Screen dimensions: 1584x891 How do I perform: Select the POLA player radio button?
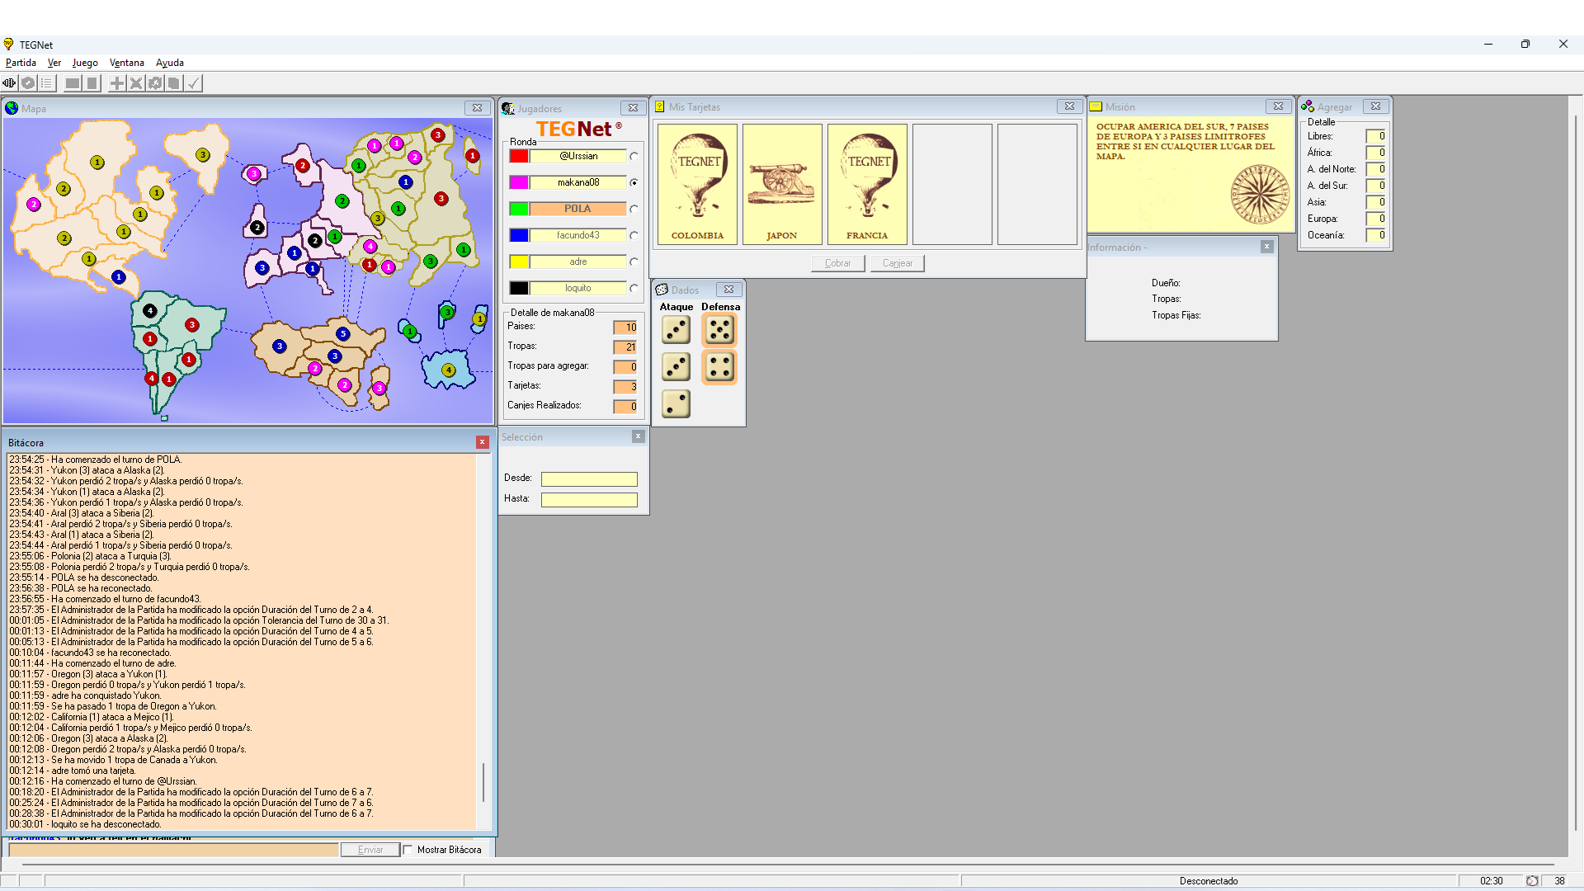(634, 209)
